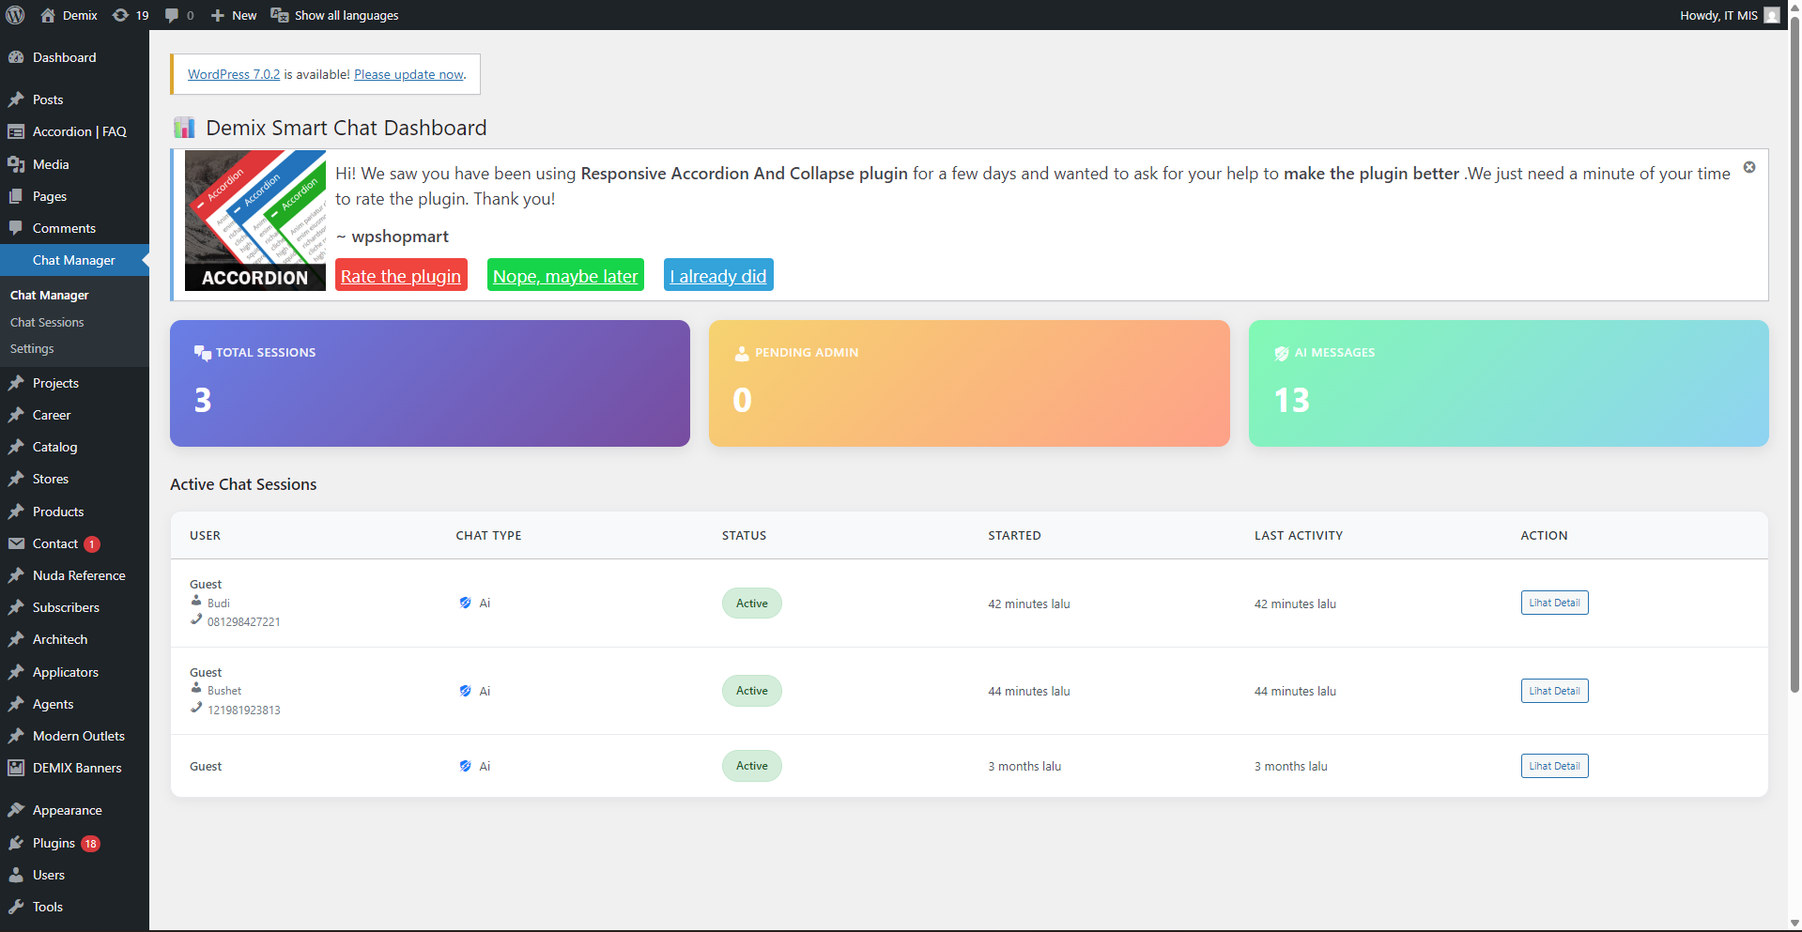The height and width of the screenshot is (932, 1802).
Task: Open the Chat Manager main menu item
Action: pos(74,260)
